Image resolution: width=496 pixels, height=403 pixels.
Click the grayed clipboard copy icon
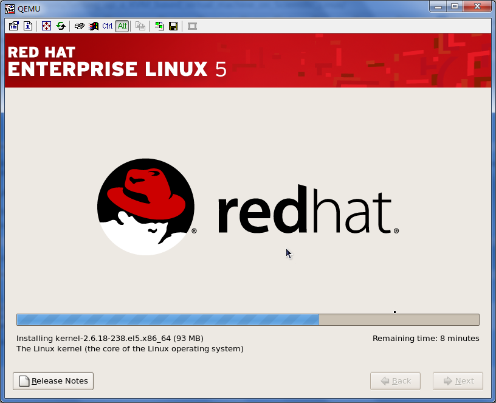click(140, 26)
